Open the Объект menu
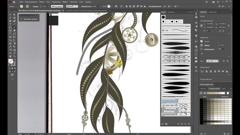The height and width of the screenshot is (135, 240). (42, 2)
